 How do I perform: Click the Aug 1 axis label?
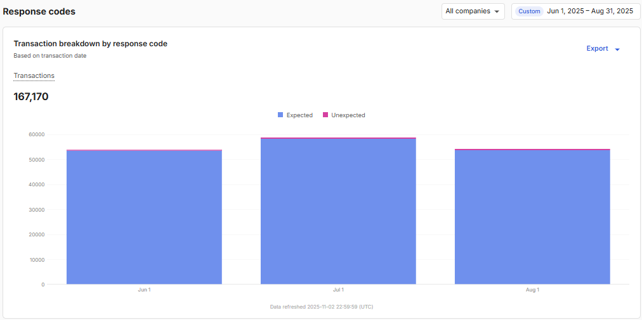pyautogui.click(x=532, y=290)
